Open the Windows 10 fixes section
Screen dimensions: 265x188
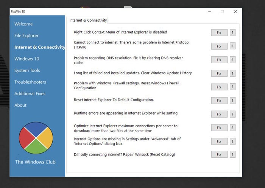27,59
